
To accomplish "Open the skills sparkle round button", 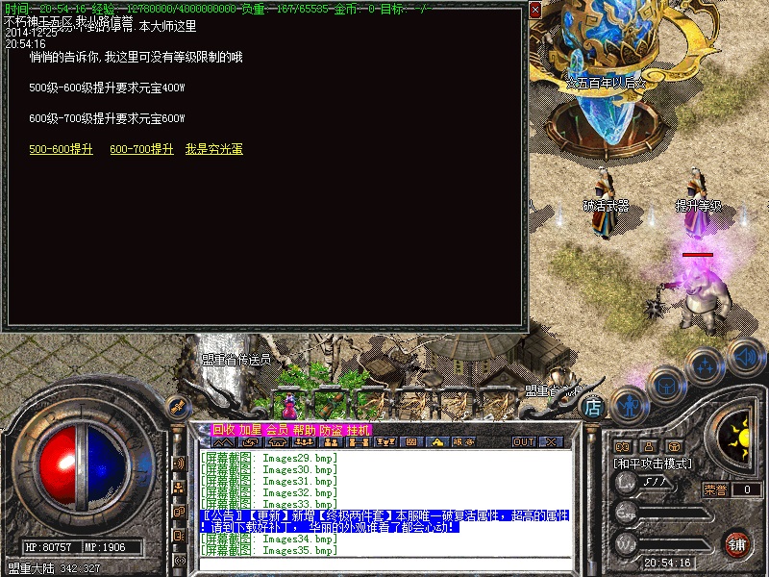I will 705,365.
